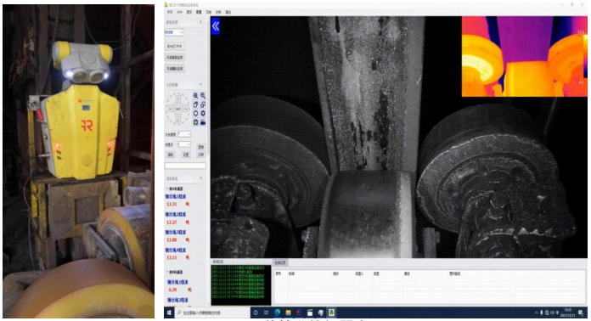Image resolution: width=591 pixels, height=321 pixels.
Task: Open Task View on the taskbar
Action: click(x=266, y=313)
